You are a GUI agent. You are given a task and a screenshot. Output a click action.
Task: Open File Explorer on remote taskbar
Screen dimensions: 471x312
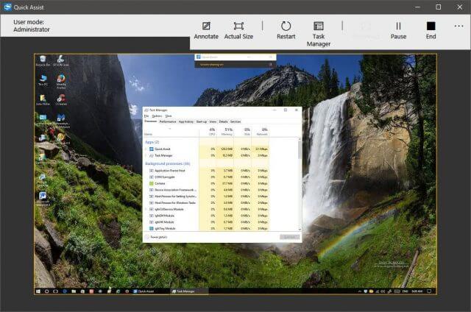click(74, 291)
